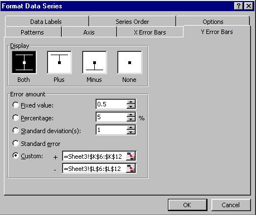Decrease the Fixed value spinner
The image size is (256, 215).
(x=131, y=106)
